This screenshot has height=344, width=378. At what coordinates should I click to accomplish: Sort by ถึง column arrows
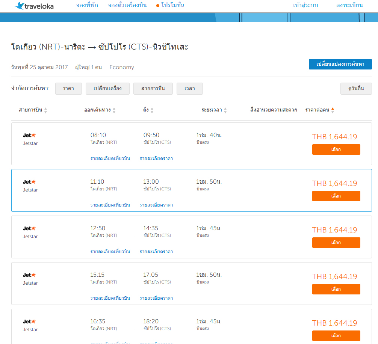click(x=152, y=110)
